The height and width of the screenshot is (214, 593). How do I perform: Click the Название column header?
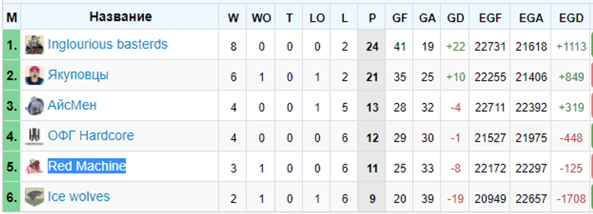click(x=120, y=17)
